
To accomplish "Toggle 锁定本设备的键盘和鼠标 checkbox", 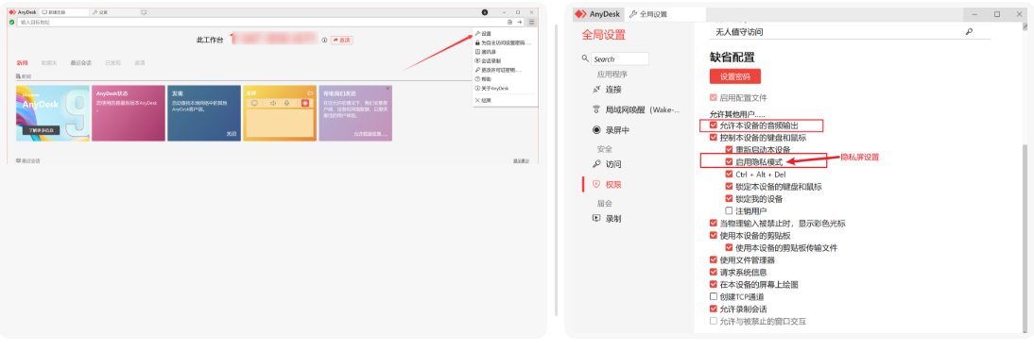I will (x=729, y=187).
